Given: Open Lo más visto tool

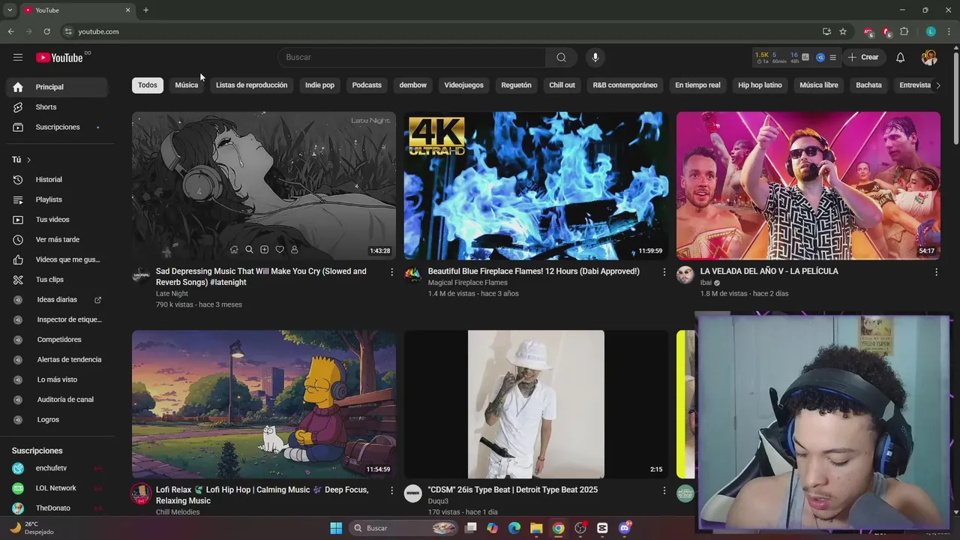Looking at the screenshot, I should pyautogui.click(x=57, y=379).
